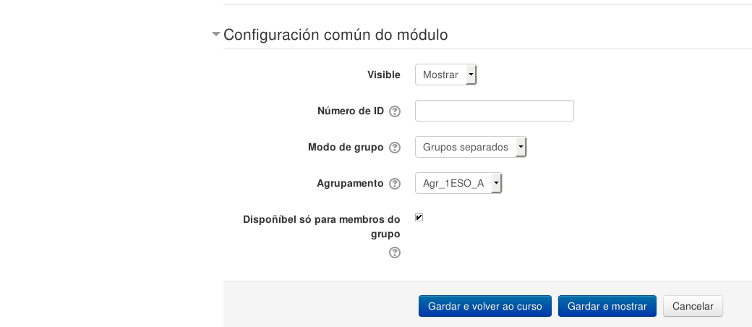The width and height of the screenshot is (752, 327).
Task: Collapse the section using the triangle arrow
Action: coord(215,34)
